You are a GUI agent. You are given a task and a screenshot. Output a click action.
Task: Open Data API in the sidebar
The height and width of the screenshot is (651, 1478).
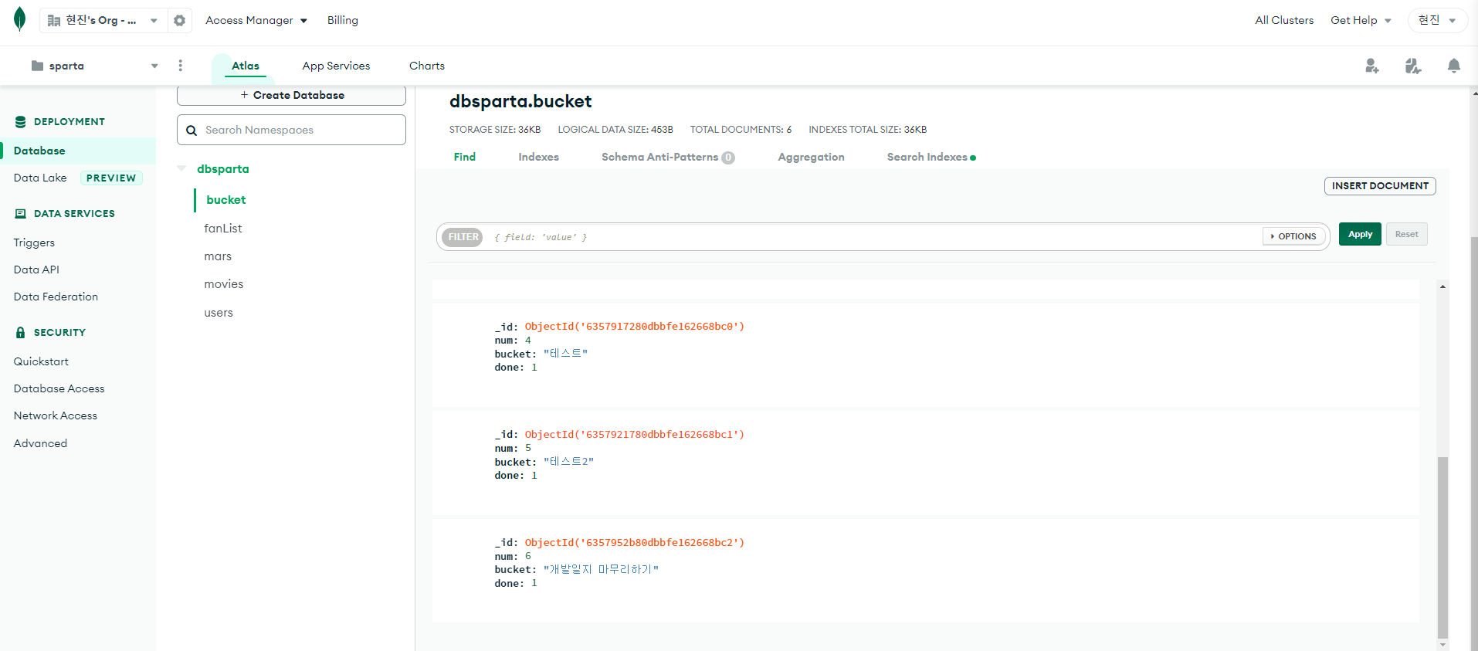click(36, 270)
